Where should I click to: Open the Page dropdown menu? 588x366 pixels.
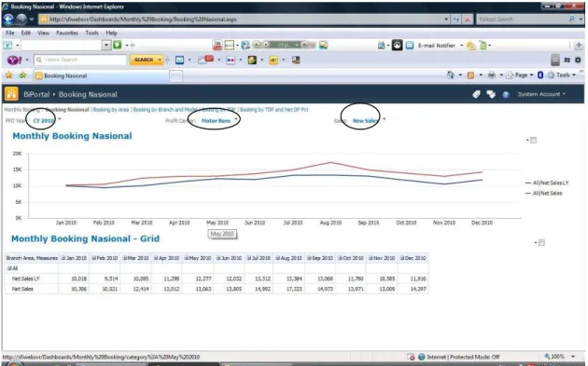pos(520,75)
